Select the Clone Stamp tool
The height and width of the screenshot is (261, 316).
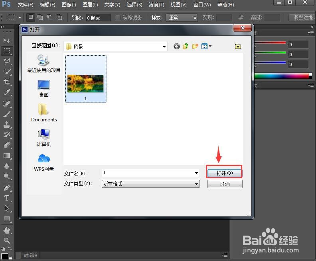pos(7,125)
